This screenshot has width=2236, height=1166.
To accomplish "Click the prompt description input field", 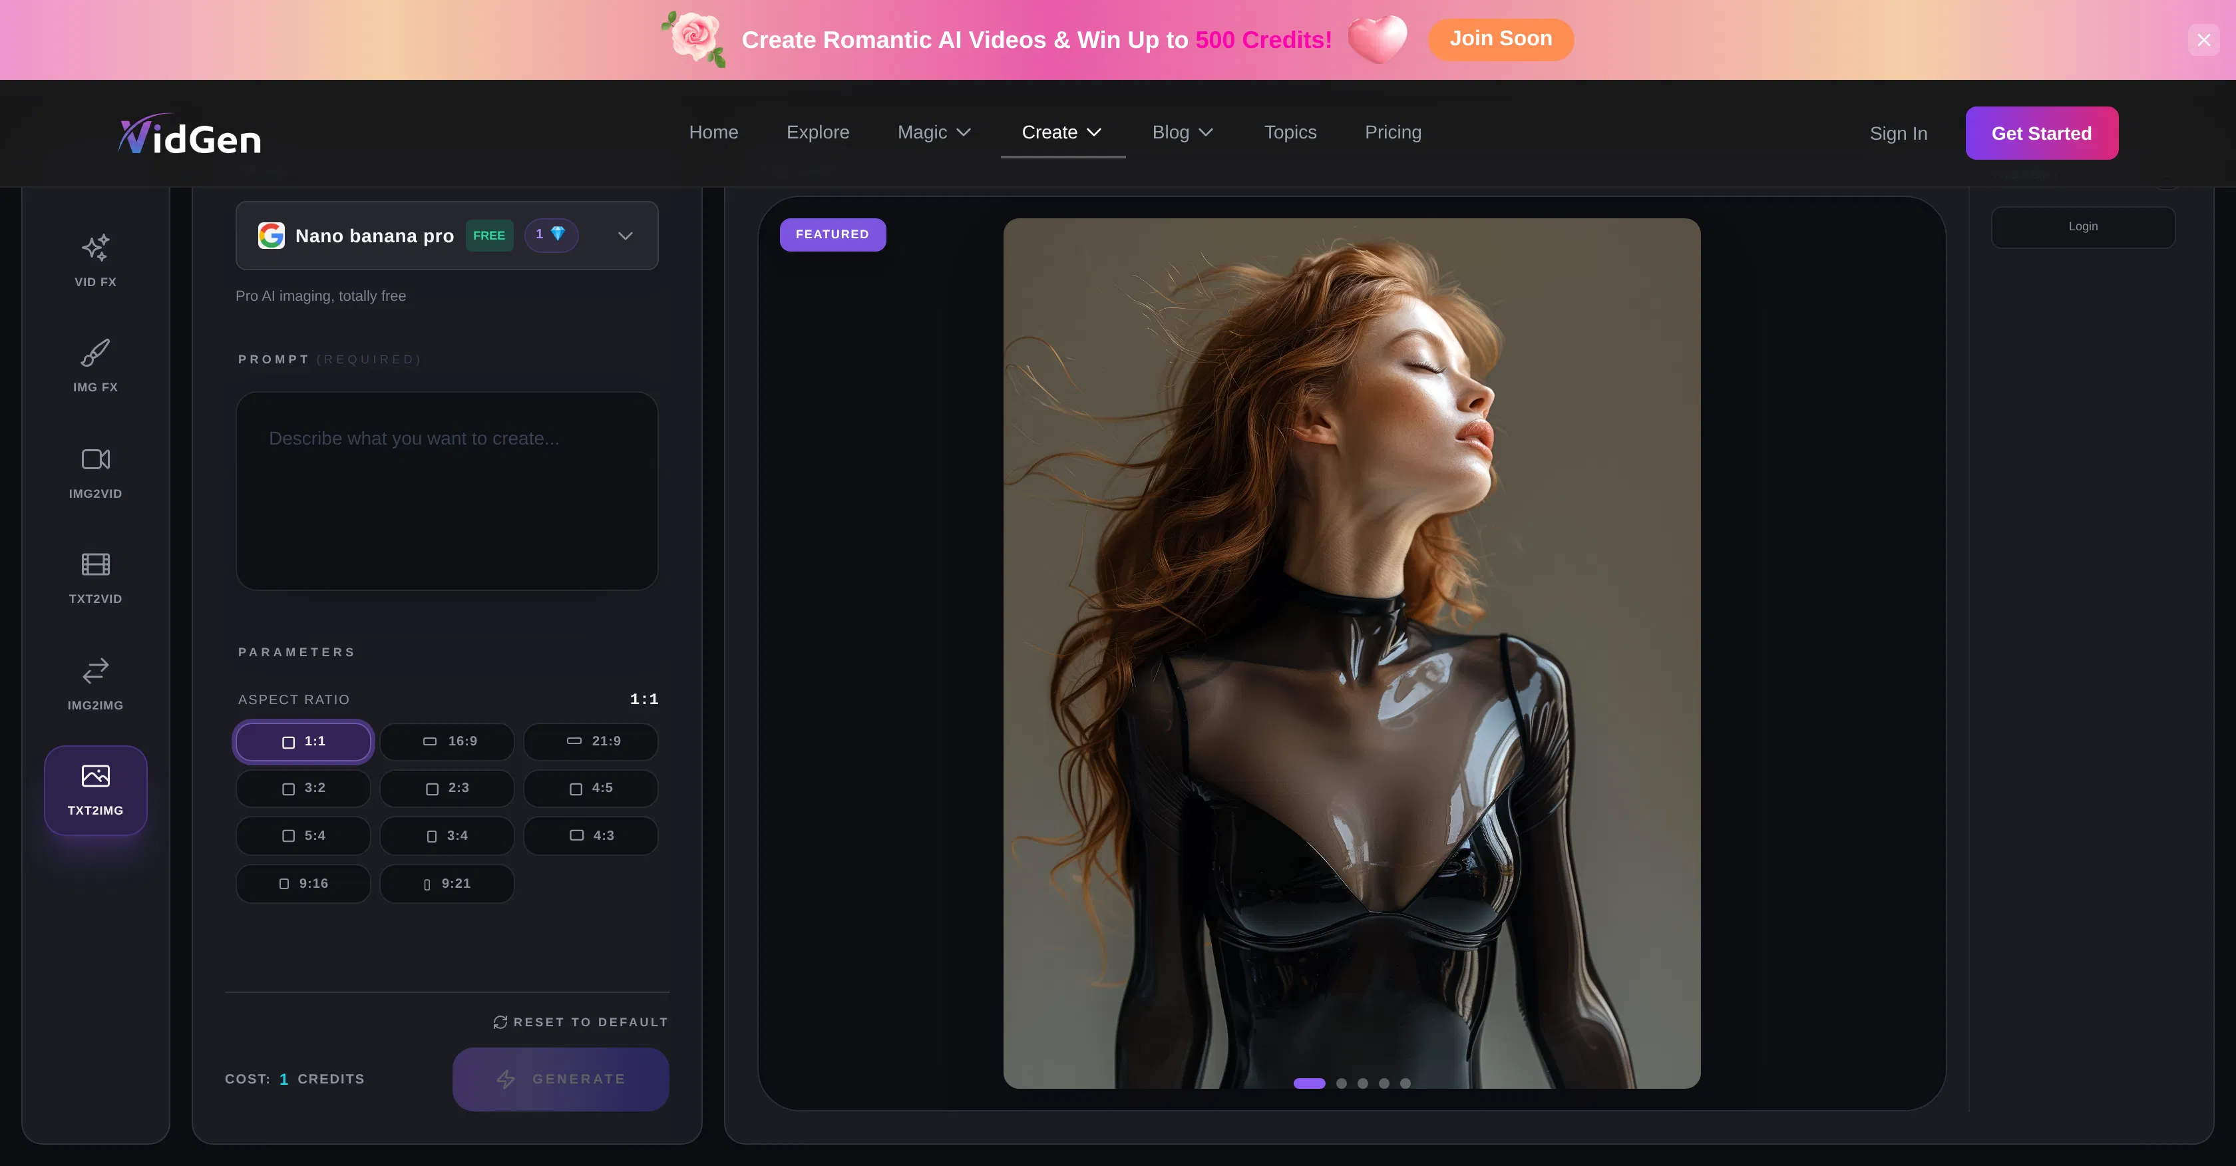I will pos(447,490).
